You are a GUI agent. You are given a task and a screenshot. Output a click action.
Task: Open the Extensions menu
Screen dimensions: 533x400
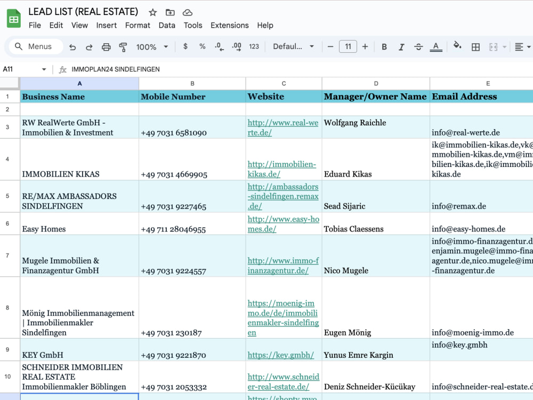tap(229, 26)
